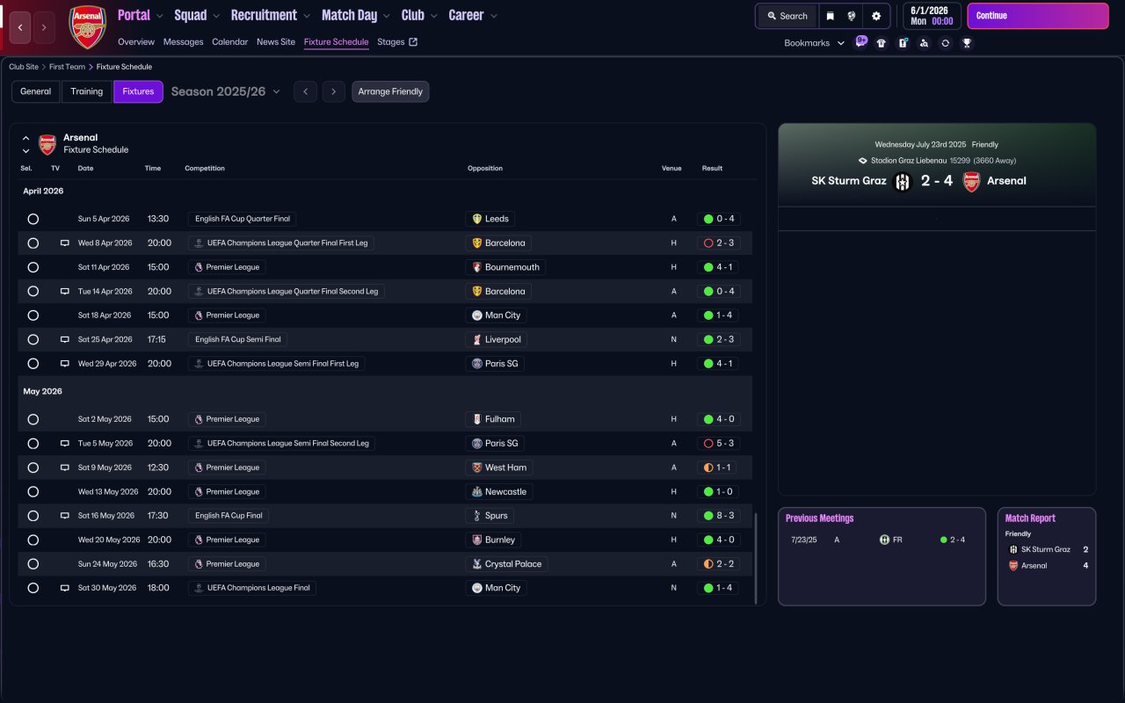Select the radio button for the Bournemouth fixture
Image resolution: width=1125 pixels, height=703 pixels.
tap(33, 267)
